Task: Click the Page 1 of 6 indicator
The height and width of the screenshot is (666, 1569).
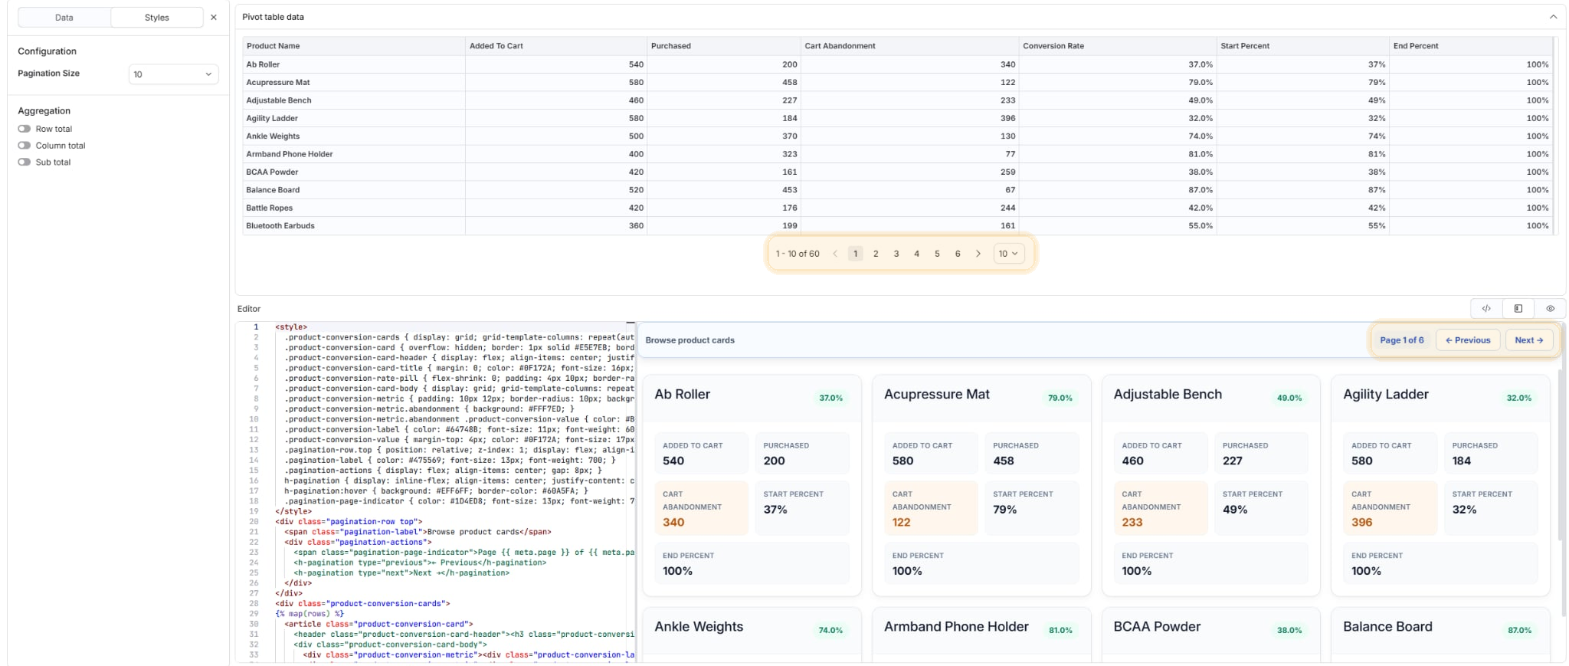Action: (x=1402, y=340)
